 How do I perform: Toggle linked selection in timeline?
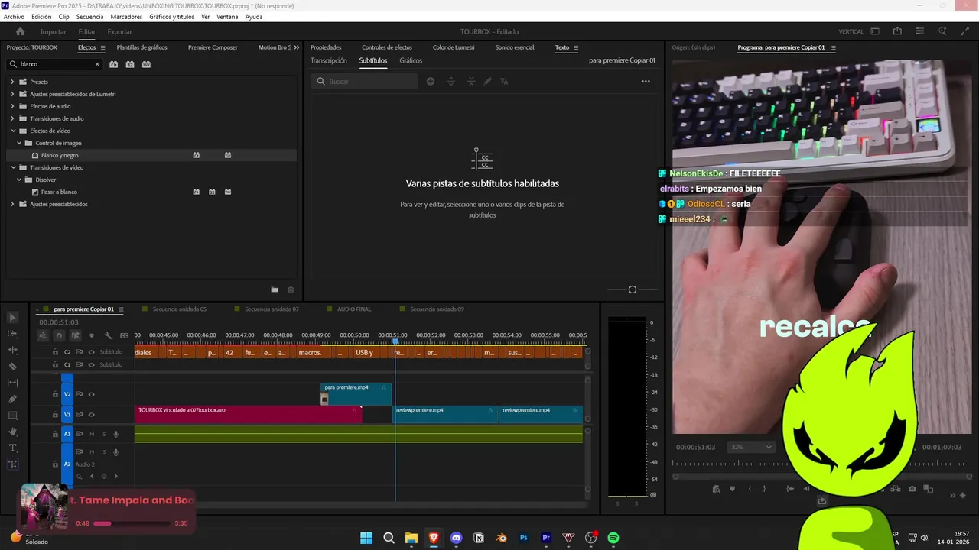75,335
